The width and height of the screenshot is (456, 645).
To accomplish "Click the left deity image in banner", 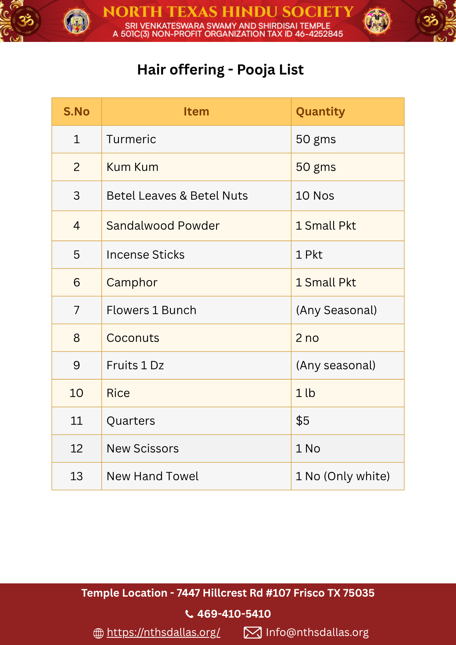I will tap(76, 21).
